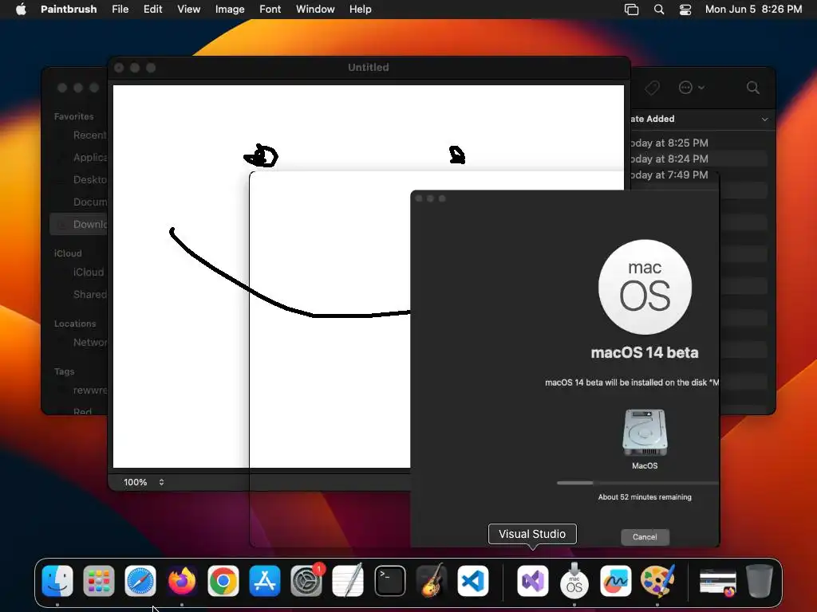Click the large macOS logo in installer

tap(645, 287)
